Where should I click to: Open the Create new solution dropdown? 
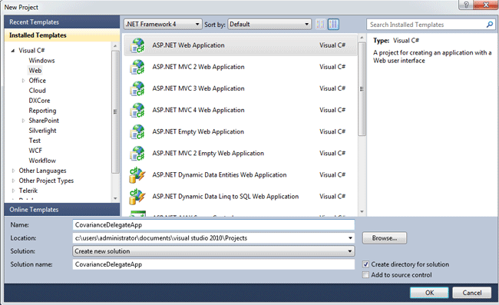click(213, 251)
